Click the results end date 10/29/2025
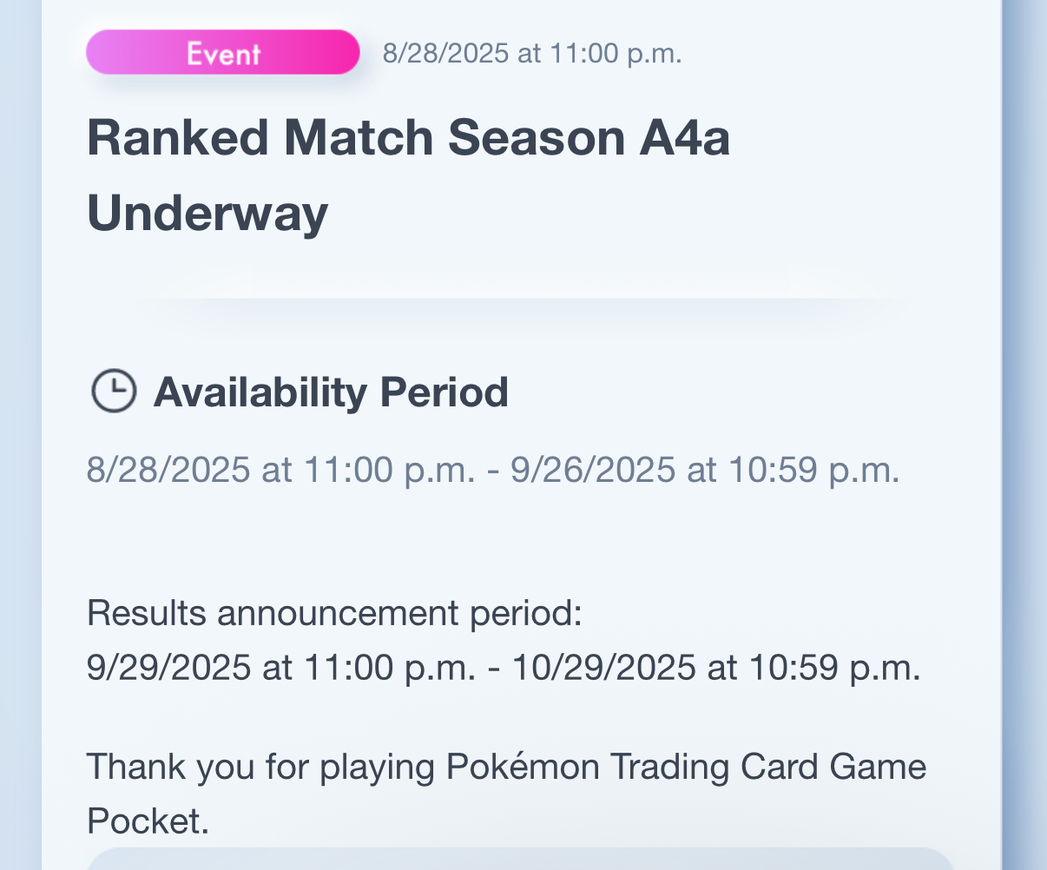Screen dimensions: 1047x870 point(603,668)
